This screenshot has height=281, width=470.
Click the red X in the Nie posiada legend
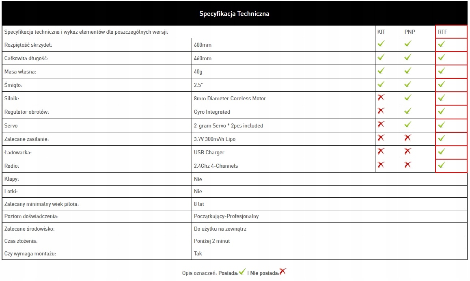pyautogui.click(x=282, y=272)
